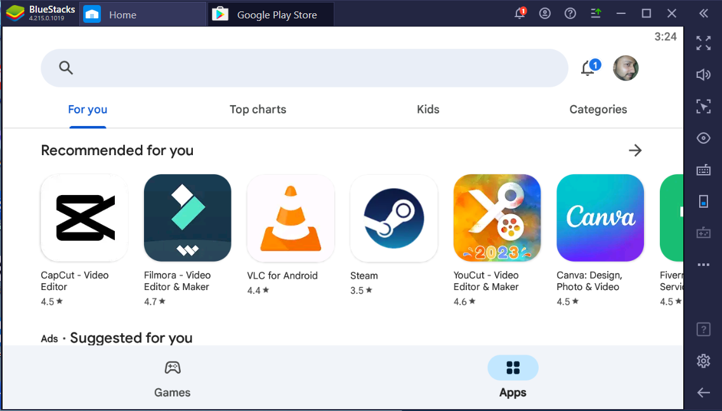722x411 pixels.
Task: Focus the Play Store search field
Action: click(x=305, y=68)
